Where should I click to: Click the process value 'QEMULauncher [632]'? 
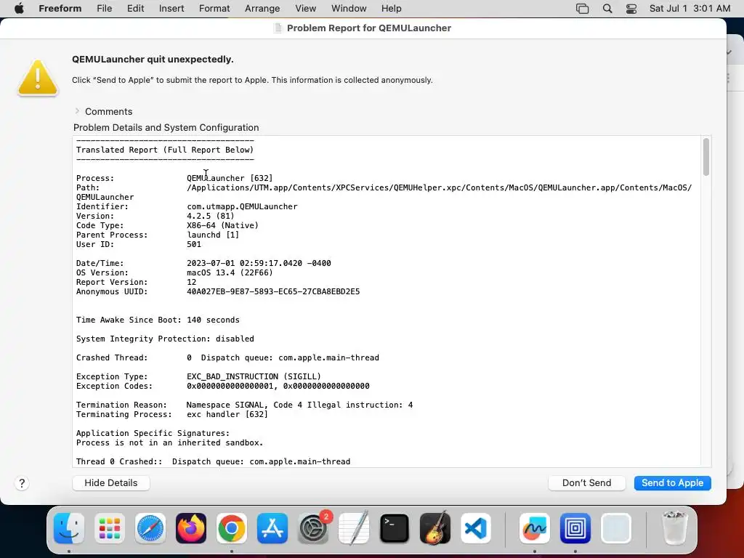(x=230, y=179)
